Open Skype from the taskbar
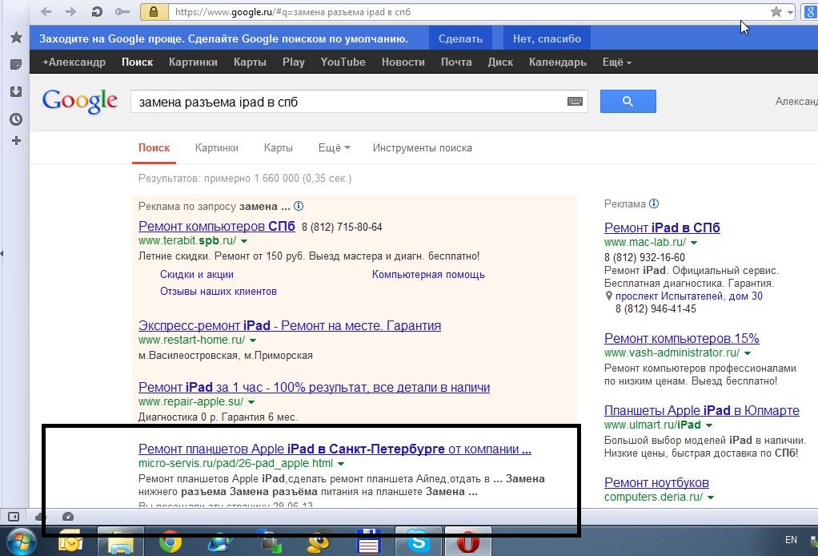The image size is (818, 556). click(419, 542)
